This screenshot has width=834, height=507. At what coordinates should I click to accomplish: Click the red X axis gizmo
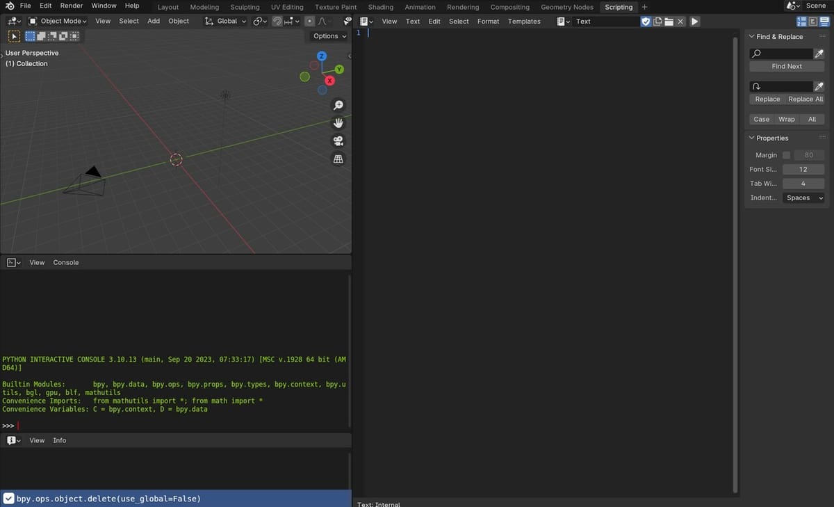[x=329, y=81]
